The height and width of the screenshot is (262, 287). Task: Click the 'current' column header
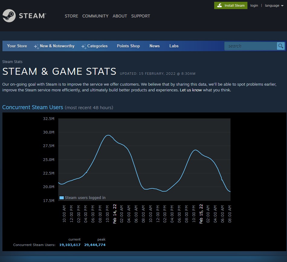click(x=75, y=239)
